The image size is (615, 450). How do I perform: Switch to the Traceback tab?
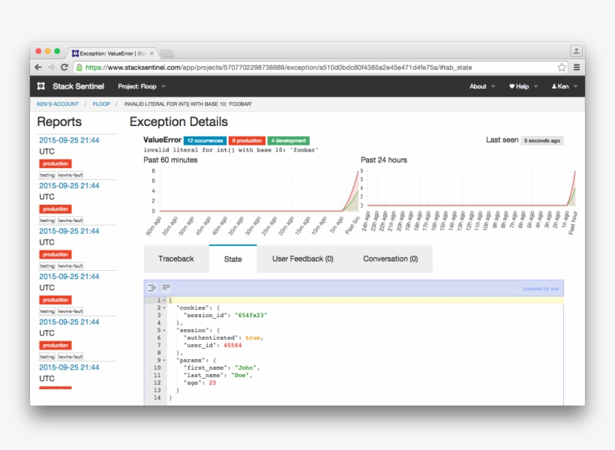tap(176, 259)
